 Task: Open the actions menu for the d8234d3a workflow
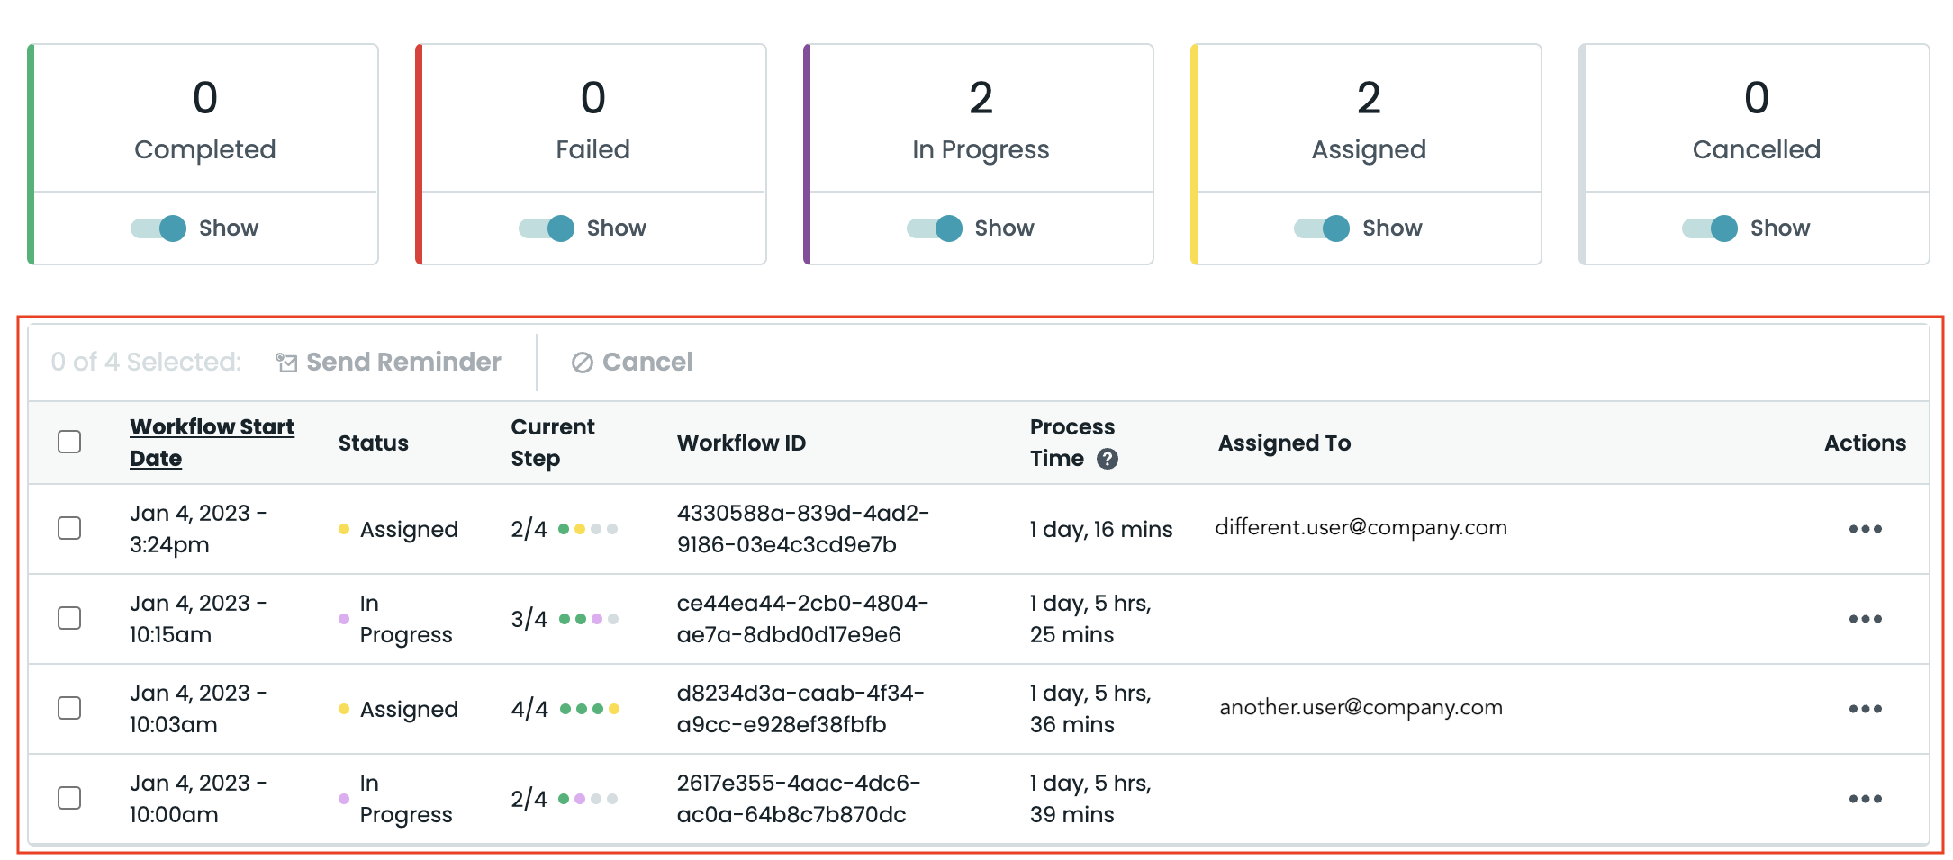point(1867,709)
